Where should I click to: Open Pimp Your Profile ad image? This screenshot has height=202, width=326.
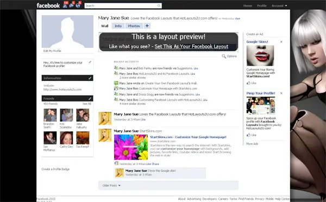pyautogui.click(x=261, y=105)
